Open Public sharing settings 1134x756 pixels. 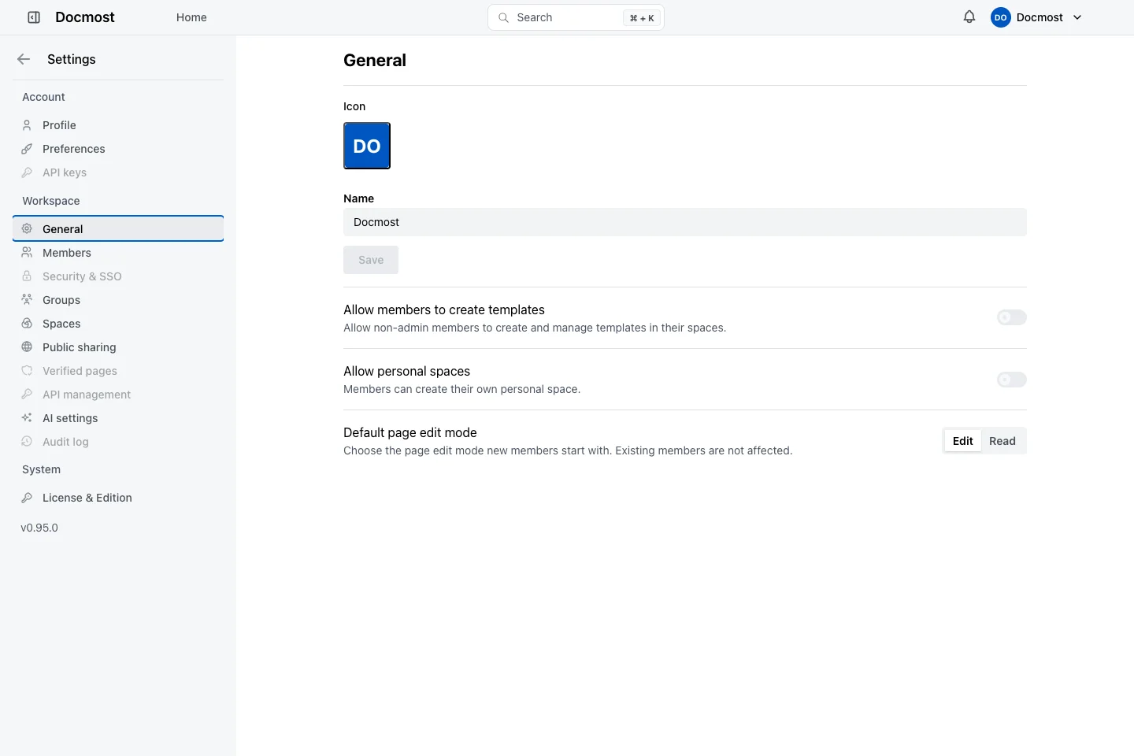tap(118, 347)
